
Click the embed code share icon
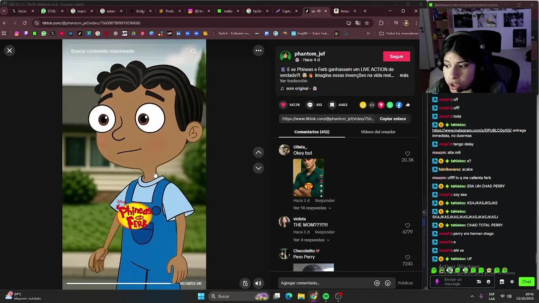coord(372,105)
